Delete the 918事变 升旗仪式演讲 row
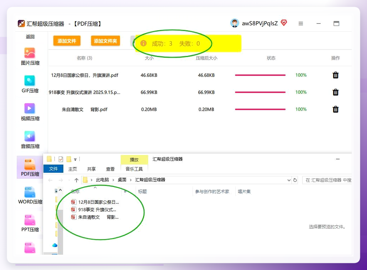The width and height of the screenshot is (367, 270). [336, 92]
